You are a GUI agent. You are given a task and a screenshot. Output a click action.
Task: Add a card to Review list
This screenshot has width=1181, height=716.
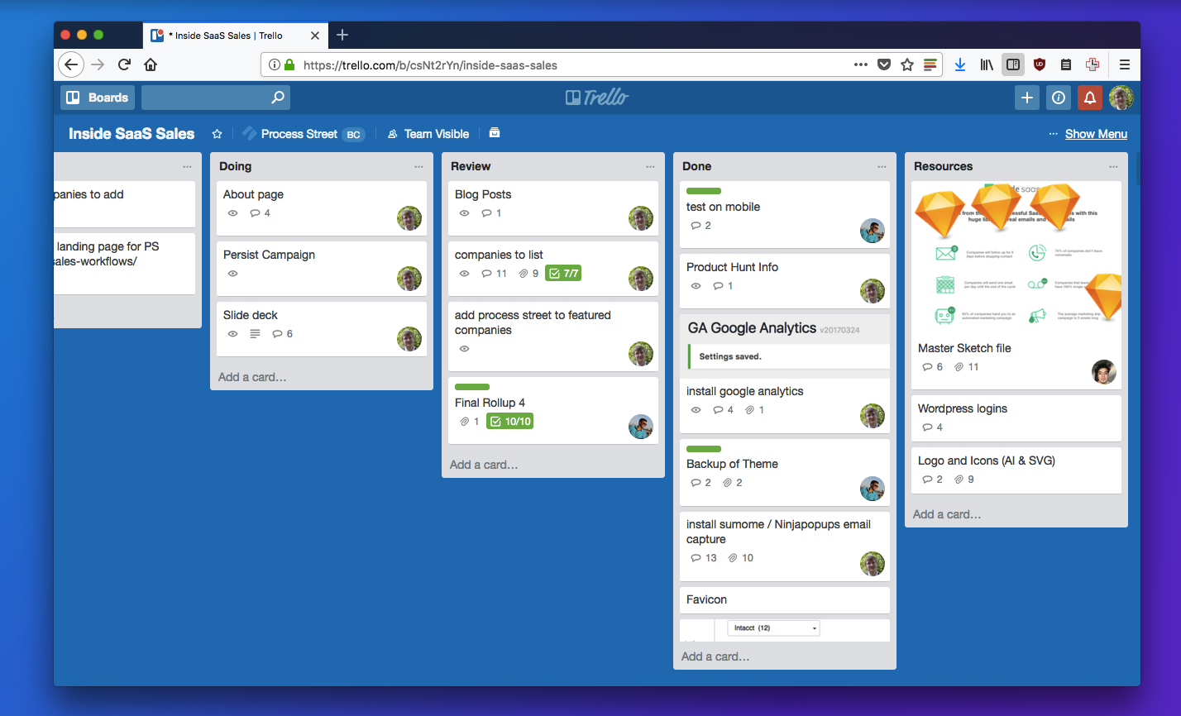pos(484,465)
